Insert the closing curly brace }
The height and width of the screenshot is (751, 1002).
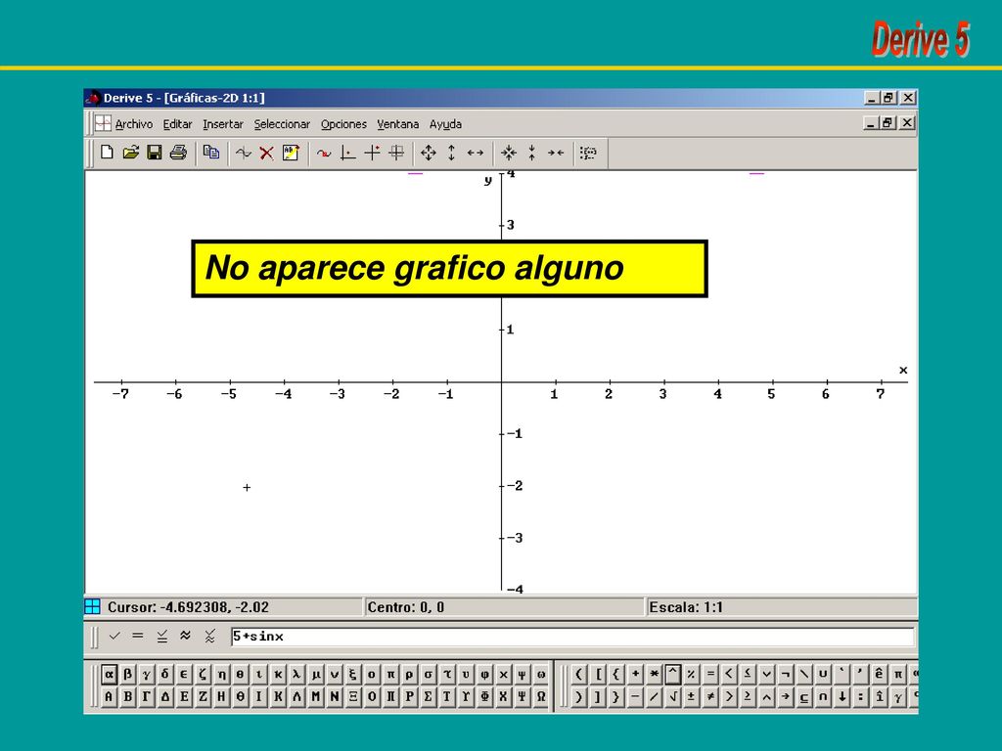tap(616, 696)
